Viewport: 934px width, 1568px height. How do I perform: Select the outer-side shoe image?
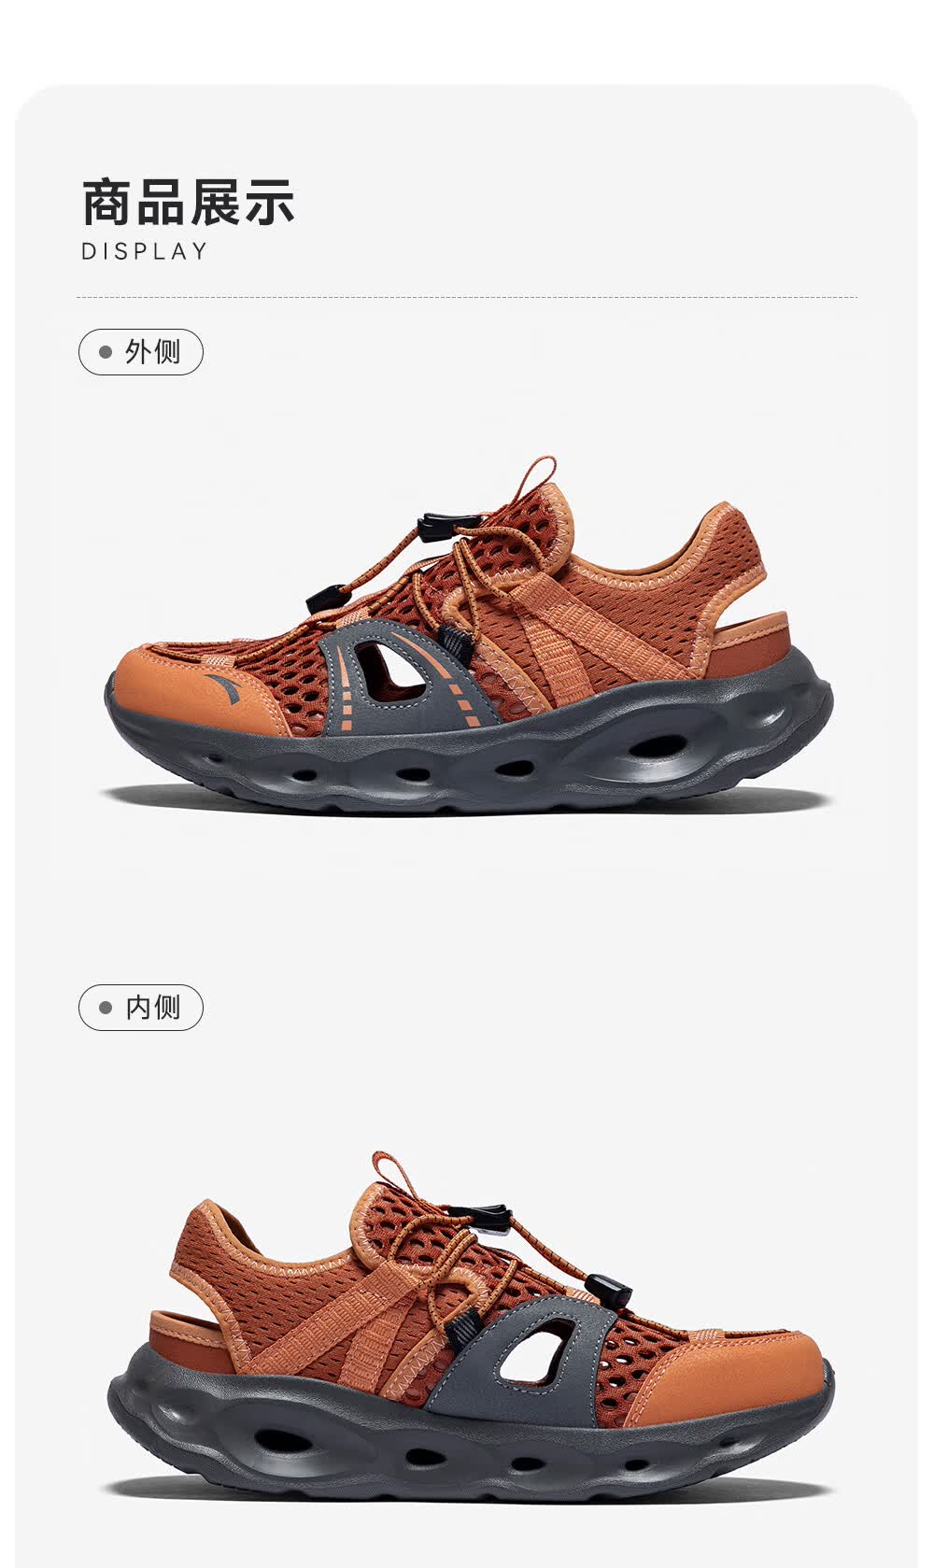tap(467, 635)
